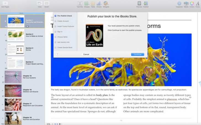Click the left page navigation arrow on page
The width and height of the screenshot is (201, 125).
point(52,97)
